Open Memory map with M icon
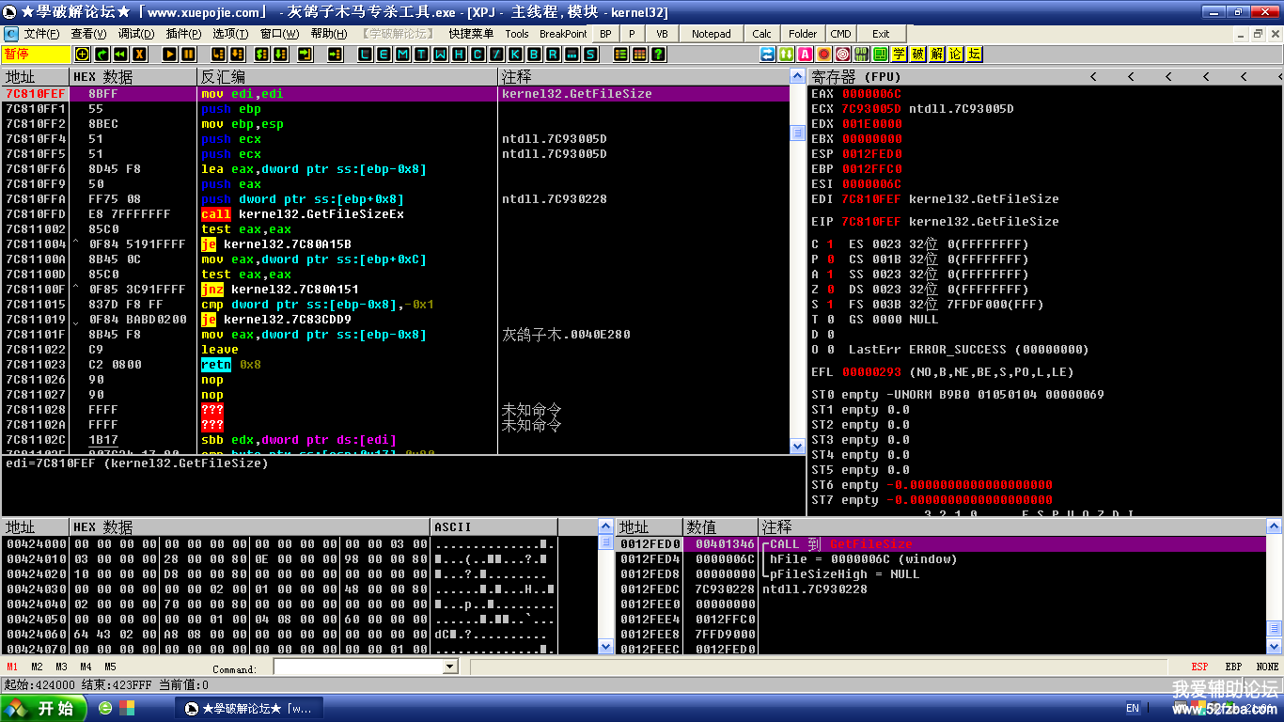This screenshot has width=1284, height=722. pyautogui.click(x=402, y=55)
